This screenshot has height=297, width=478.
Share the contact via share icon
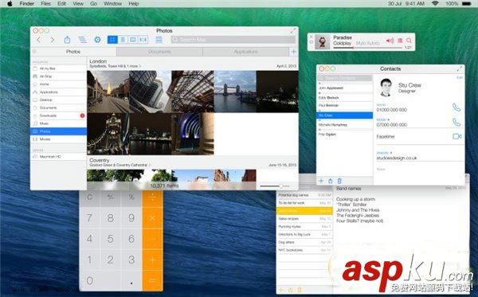(331, 181)
